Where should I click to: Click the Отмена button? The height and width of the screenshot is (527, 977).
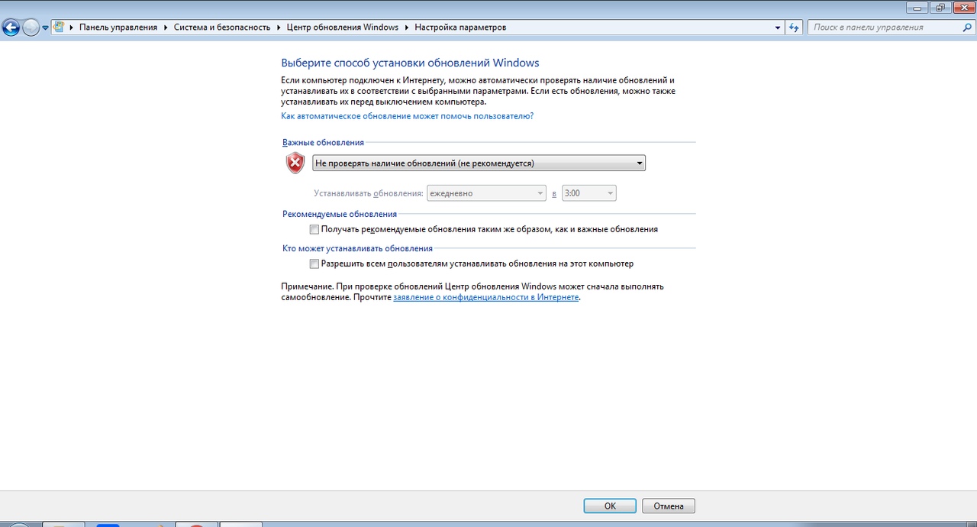tap(669, 506)
